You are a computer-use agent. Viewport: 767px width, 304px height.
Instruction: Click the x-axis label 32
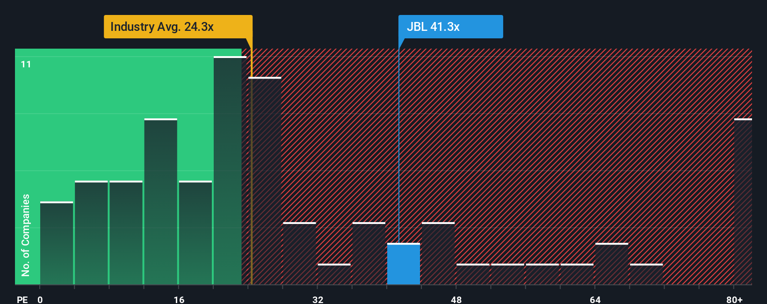click(x=318, y=299)
